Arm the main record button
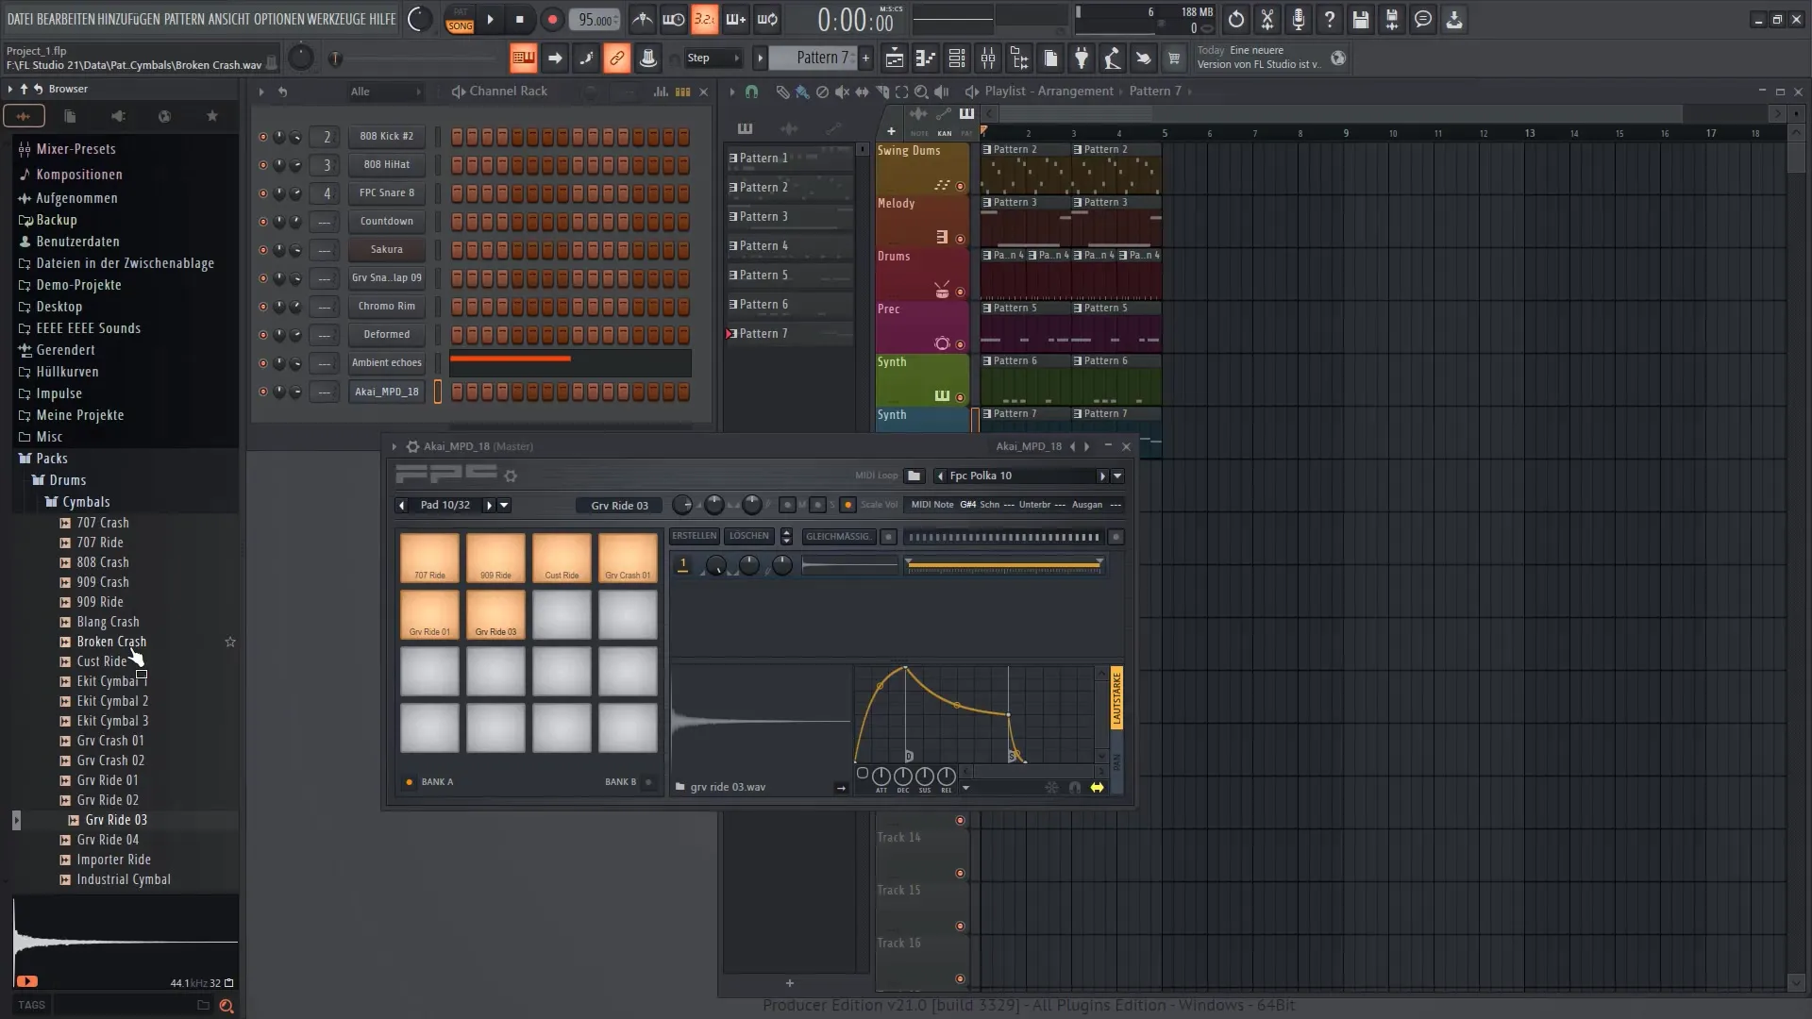 pyautogui.click(x=552, y=19)
